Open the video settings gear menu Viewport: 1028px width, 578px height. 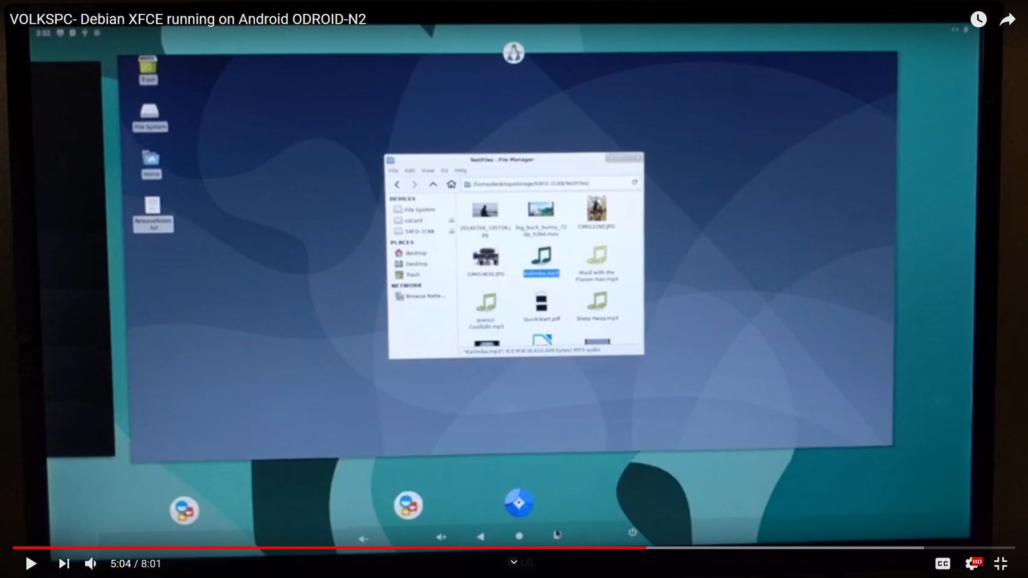tap(973, 564)
